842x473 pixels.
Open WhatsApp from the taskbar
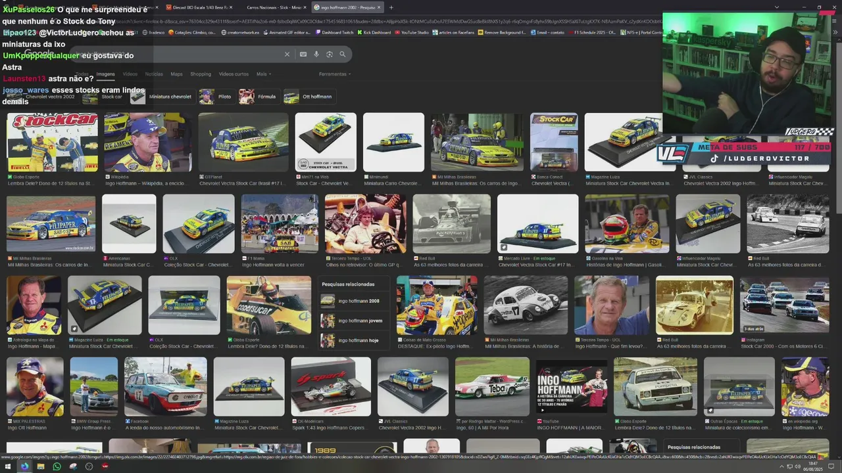pyautogui.click(x=57, y=466)
